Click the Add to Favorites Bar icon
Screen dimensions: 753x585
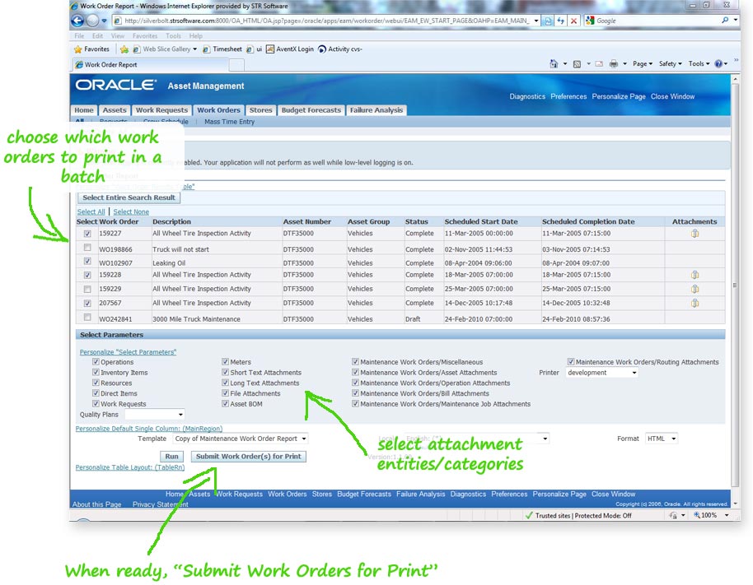124,49
